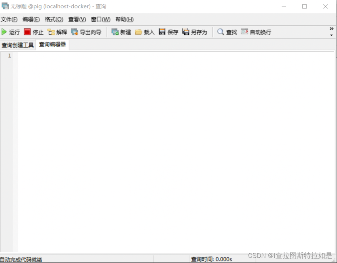Switch to Query Builder tab (查询创建工具)
337x263 pixels.
pyautogui.click(x=18, y=45)
